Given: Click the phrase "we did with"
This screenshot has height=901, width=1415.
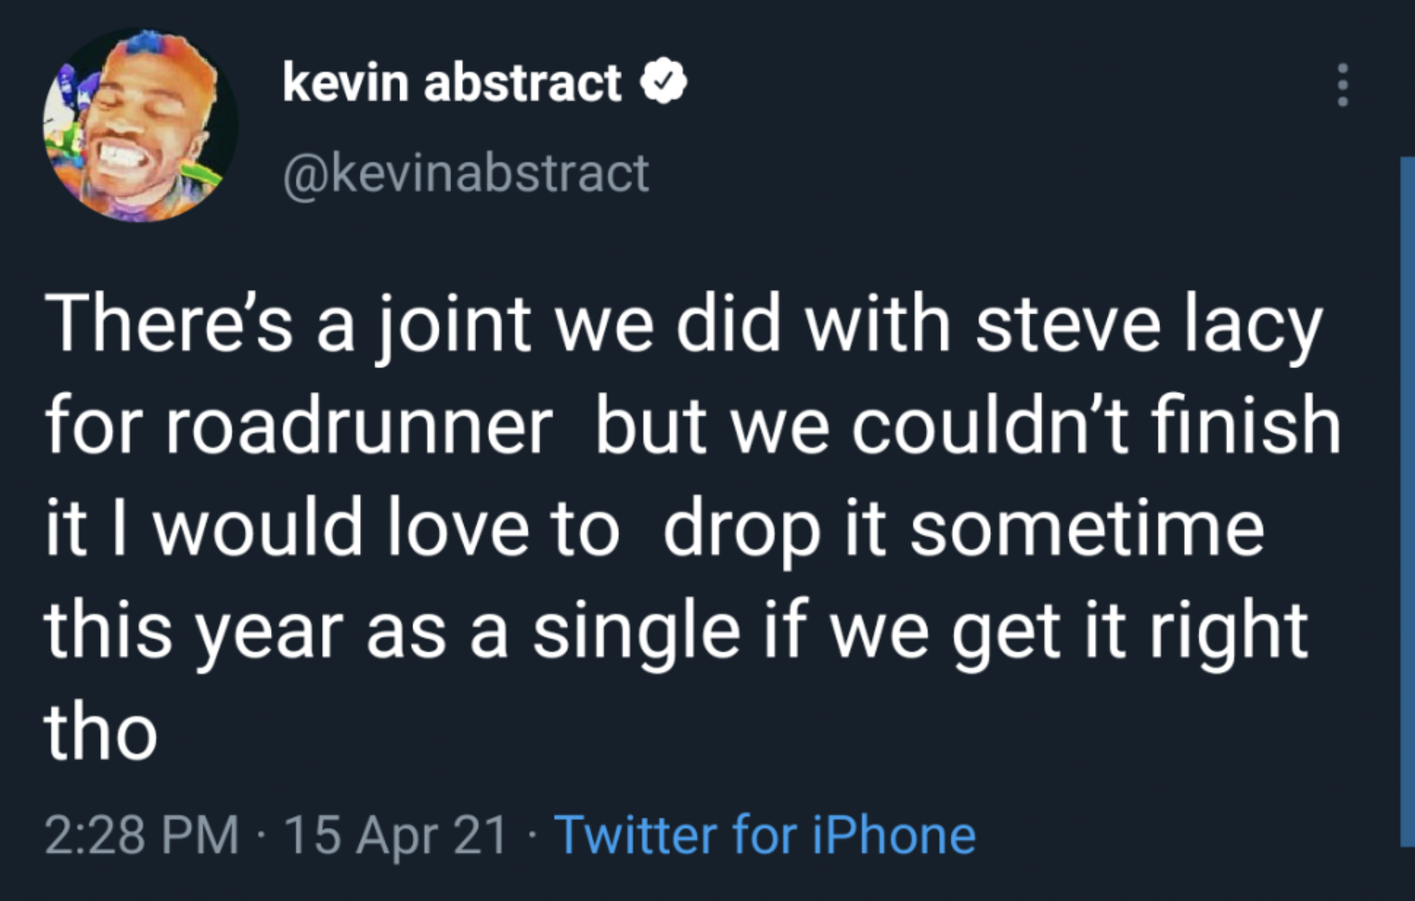Looking at the screenshot, I should pos(754,324).
